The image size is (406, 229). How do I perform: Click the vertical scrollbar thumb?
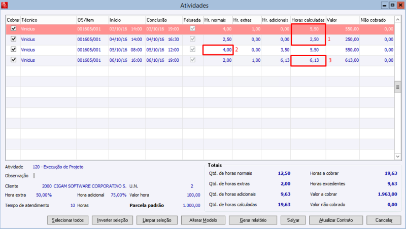pos(398,87)
